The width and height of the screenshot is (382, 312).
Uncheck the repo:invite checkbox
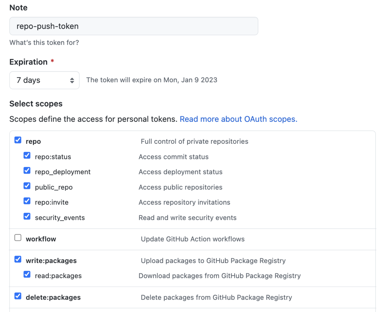point(27,201)
